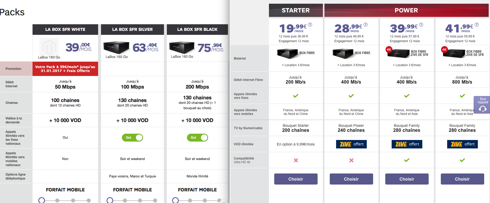Select first Forfait Mobile option under Box SFR Silver
The height and width of the screenshot is (203, 490).
(110, 200)
